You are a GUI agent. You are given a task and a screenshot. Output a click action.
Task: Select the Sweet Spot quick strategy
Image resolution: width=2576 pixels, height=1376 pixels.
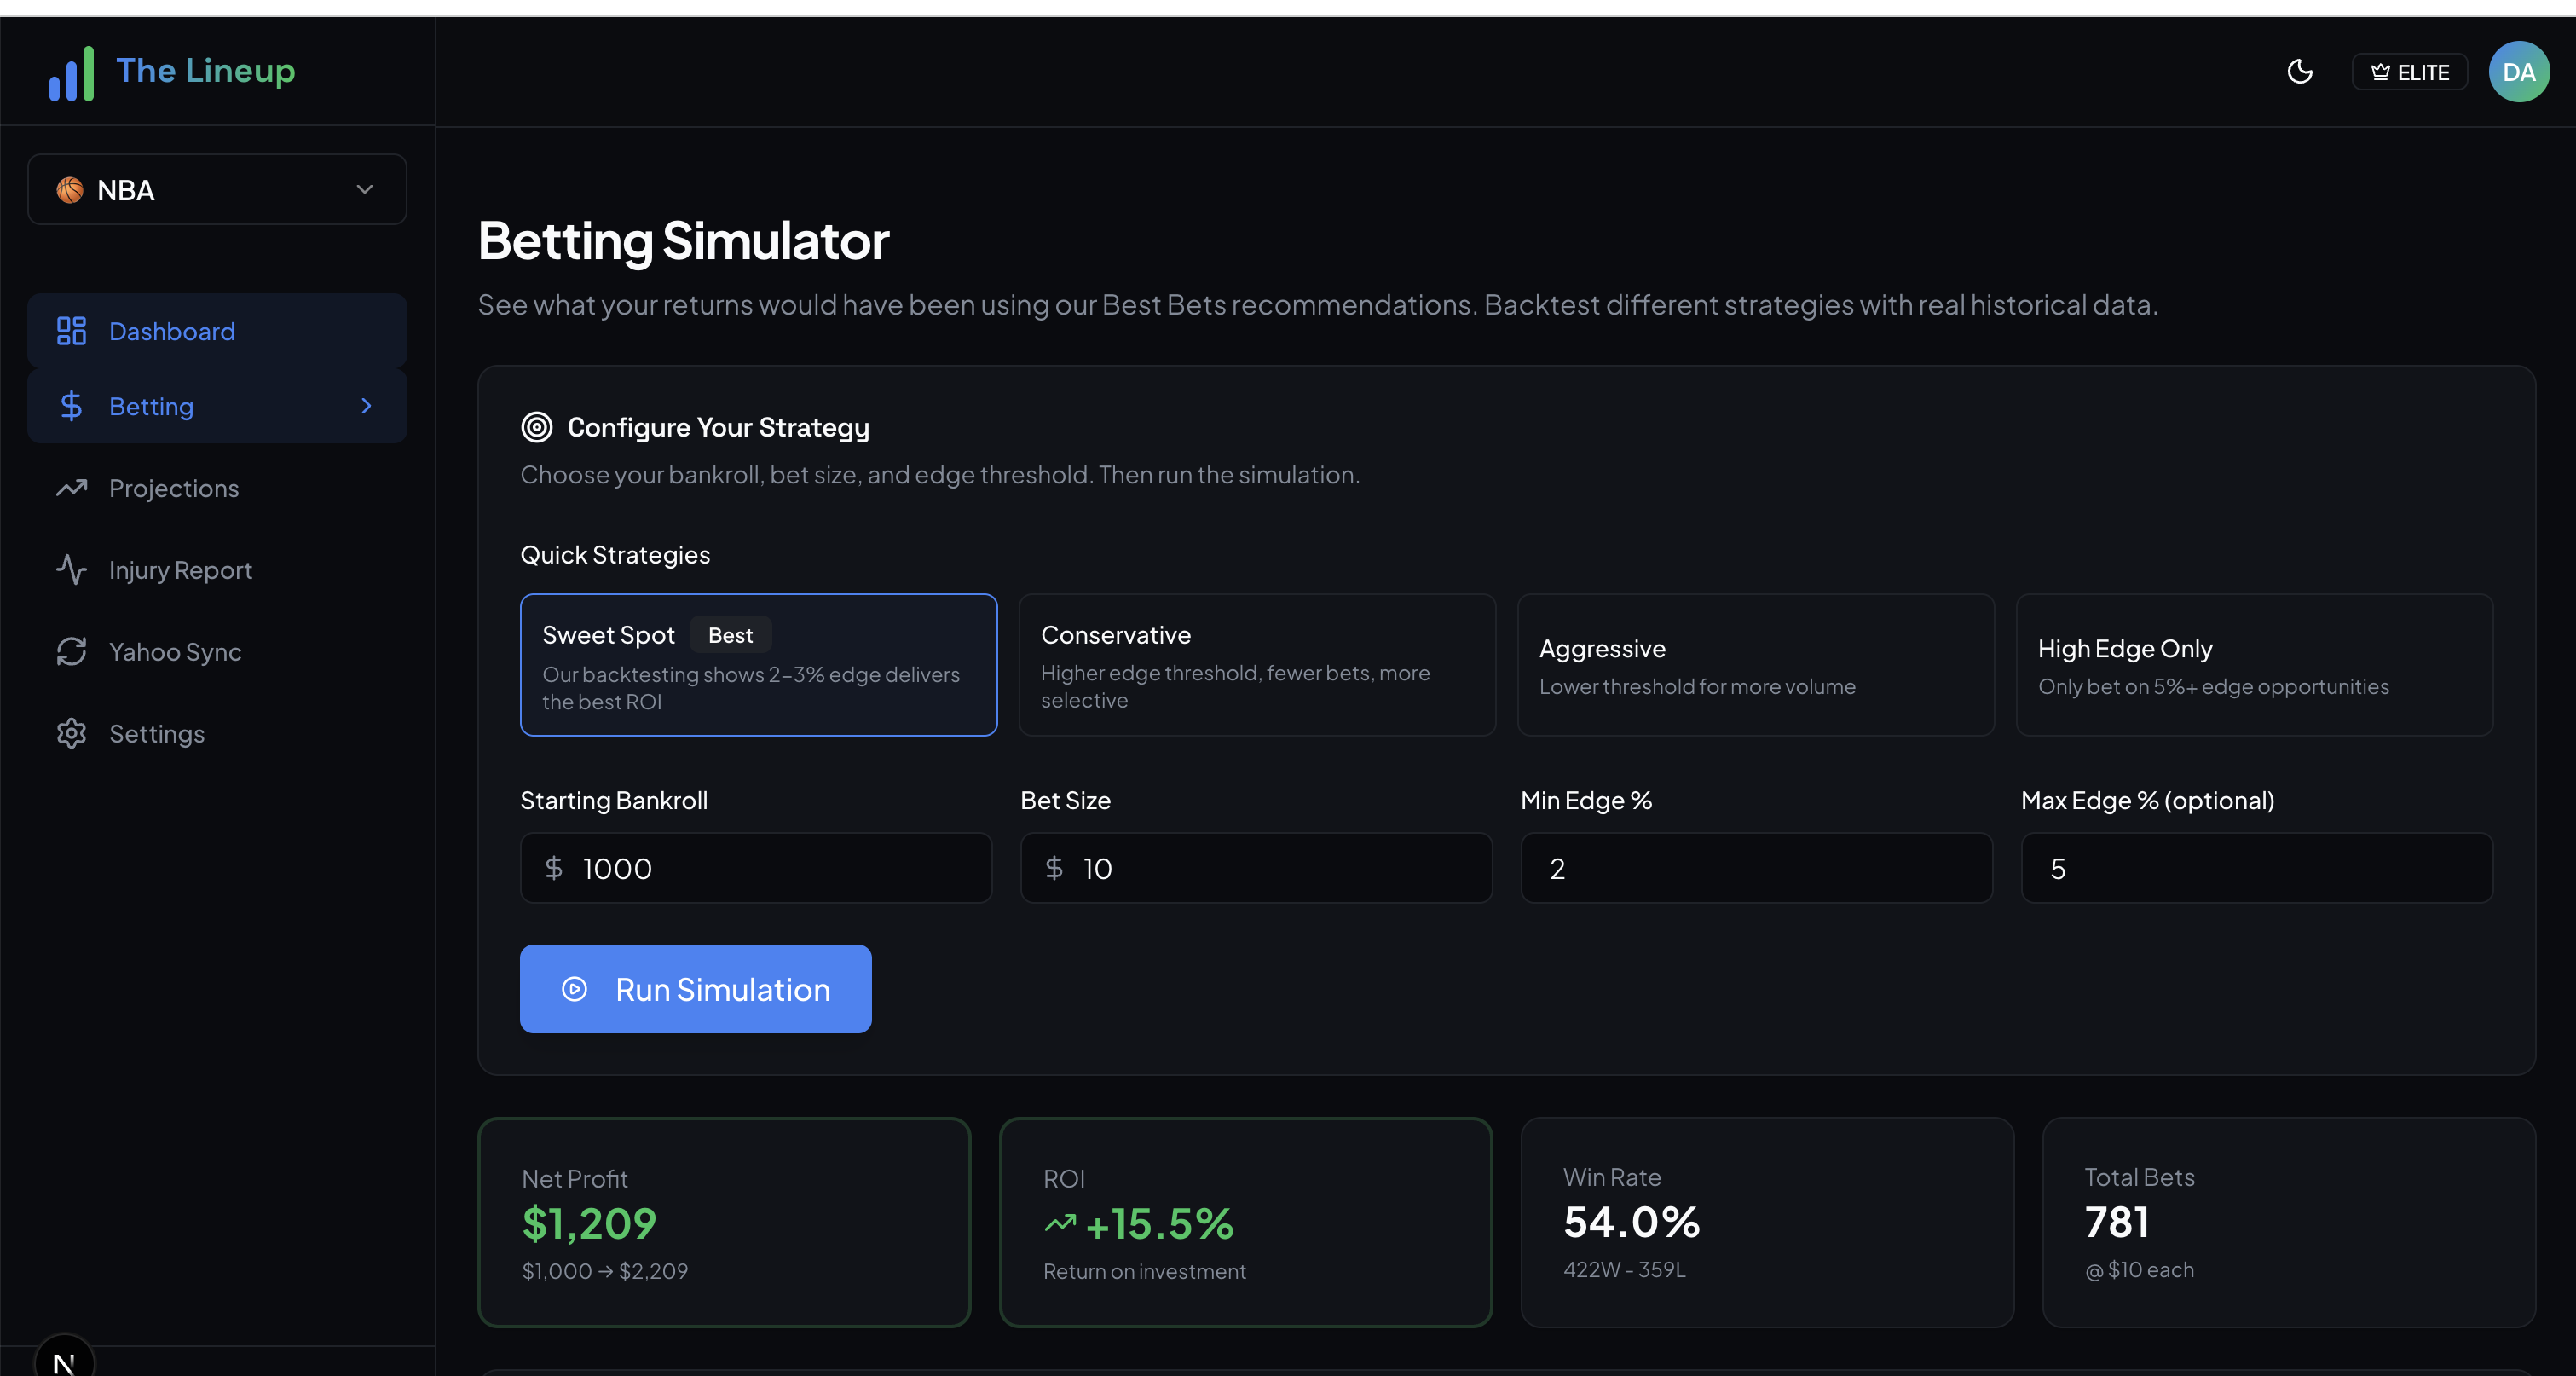tap(758, 665)
